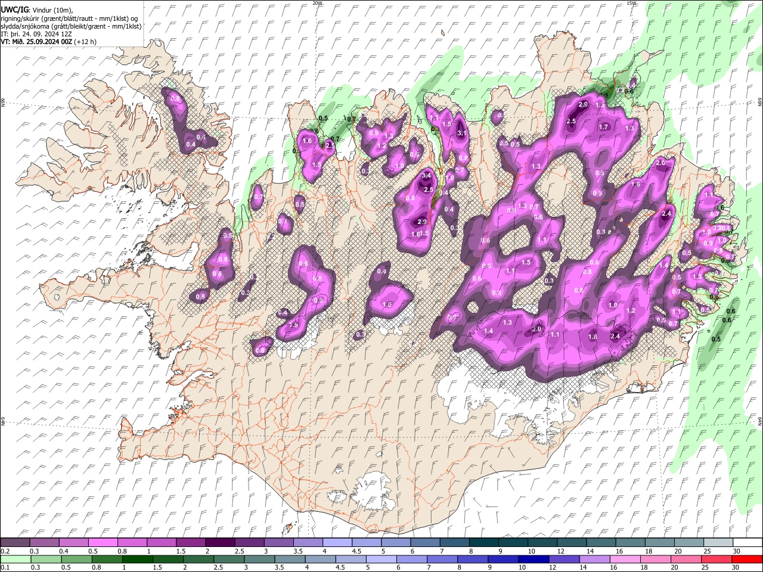763x572 pixels.
Task: Click the 16–18 light pink rain swatch
Action: click(x=625, y=559)
